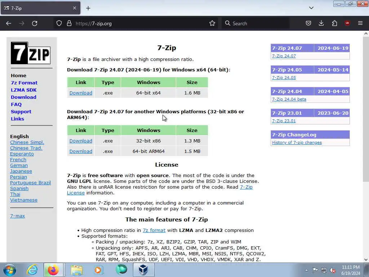
Task: Open Download page in sidebar
Action: [x=23, y=97]
